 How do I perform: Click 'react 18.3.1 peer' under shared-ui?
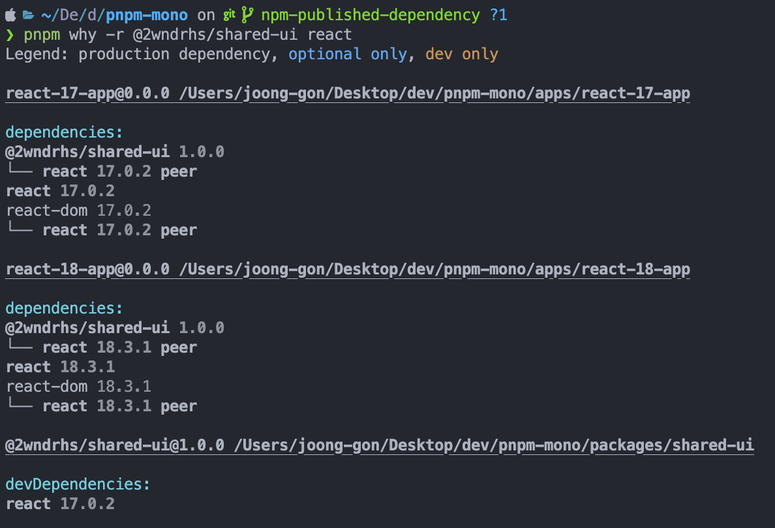coord(119,347)
